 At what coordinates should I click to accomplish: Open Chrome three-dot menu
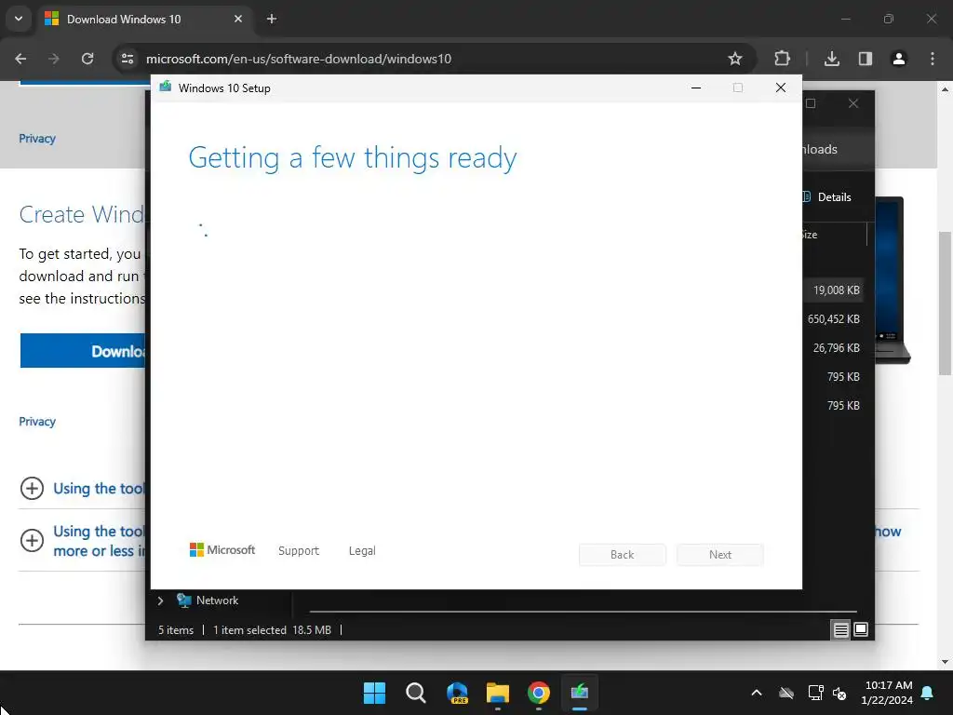click(933, 59)
